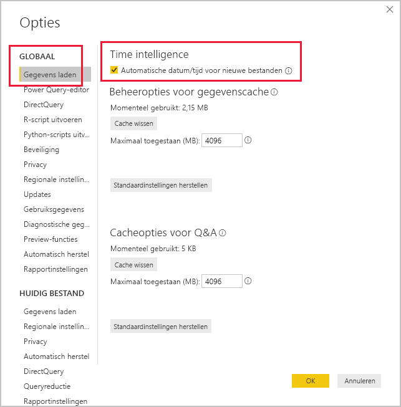Open Preview-functies settings
The image size is (401, 407).
coord(51,239)
